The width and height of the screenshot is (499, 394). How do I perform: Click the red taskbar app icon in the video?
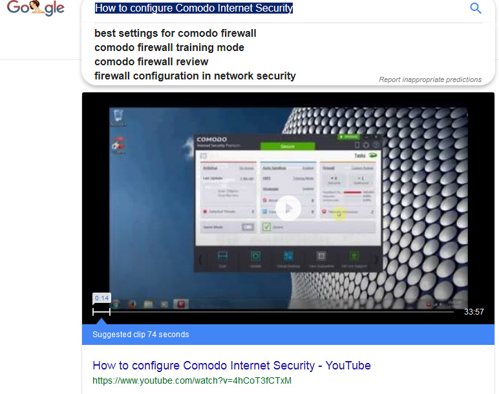(181, 304)
